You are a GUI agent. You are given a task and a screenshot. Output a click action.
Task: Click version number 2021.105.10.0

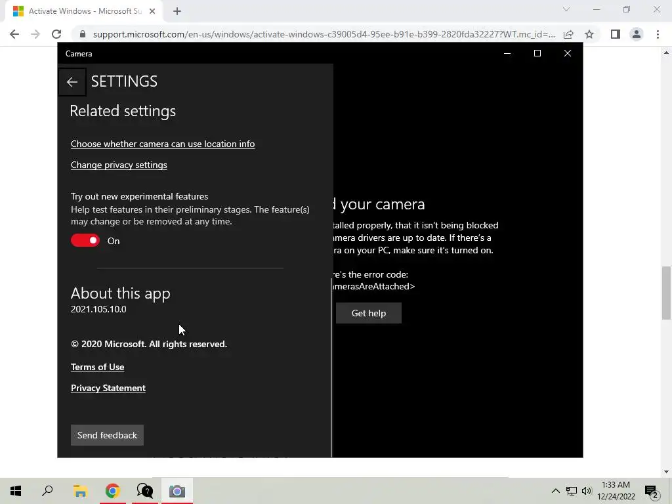tap(98, 310)
